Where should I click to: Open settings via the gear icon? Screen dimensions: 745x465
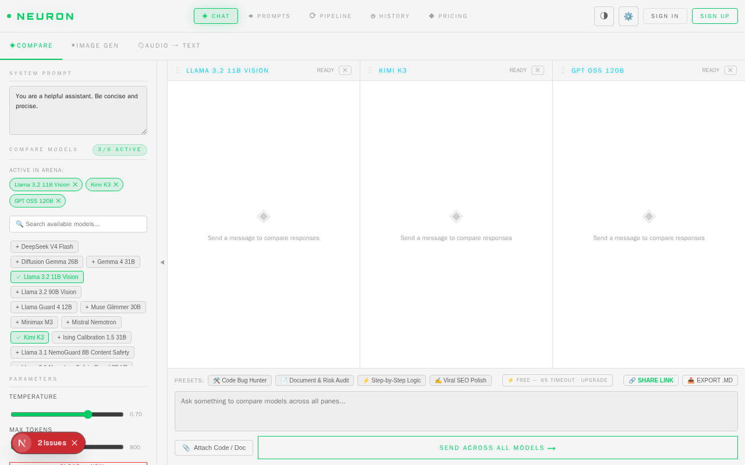point(629,16)
